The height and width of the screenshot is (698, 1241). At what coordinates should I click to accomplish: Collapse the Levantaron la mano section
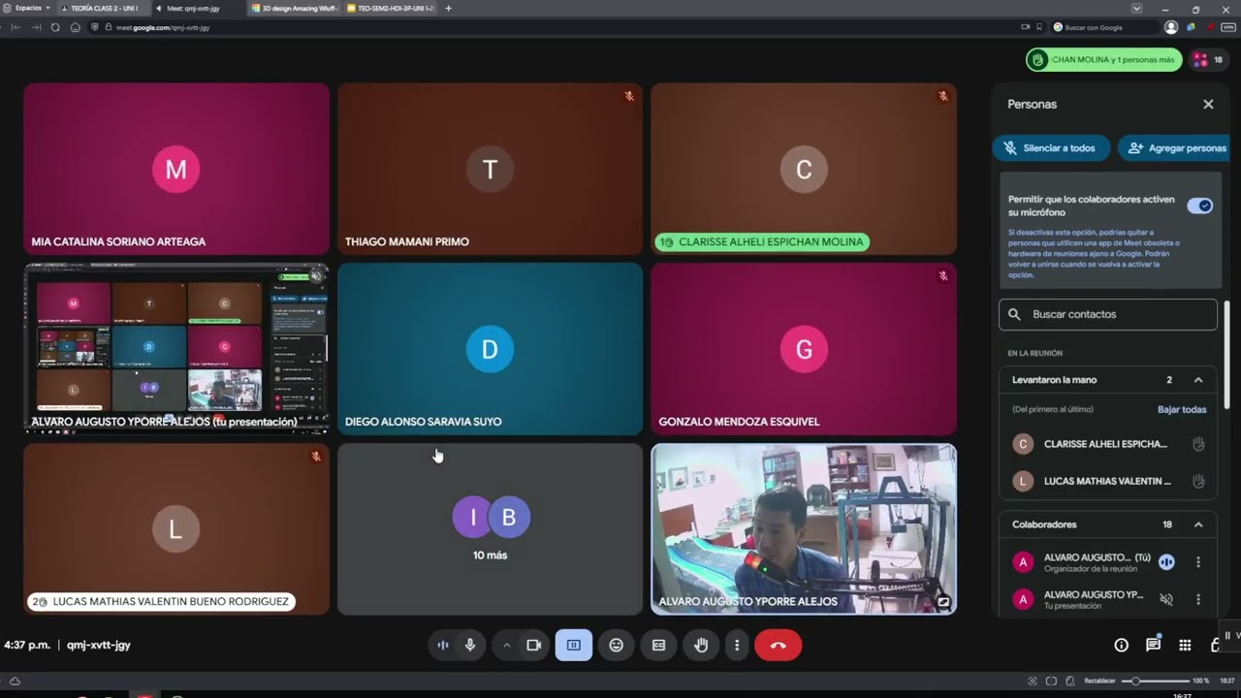[1198, 380]
